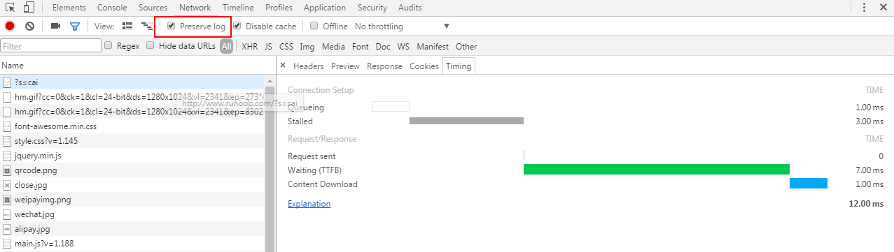Viewport: 894px width, 252px height.
Task: Clear the network log icon
Action: tap(29, 26)
